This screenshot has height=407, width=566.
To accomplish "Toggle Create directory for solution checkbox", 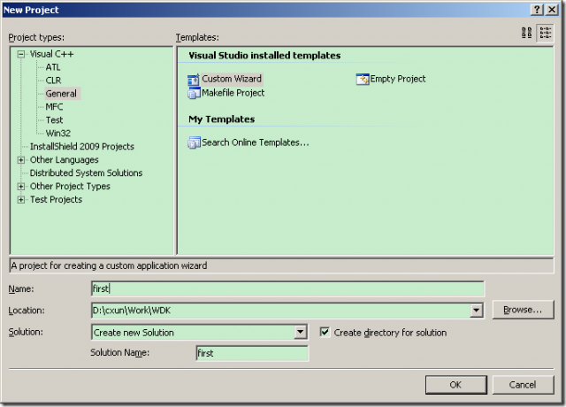I will (325, 333).
